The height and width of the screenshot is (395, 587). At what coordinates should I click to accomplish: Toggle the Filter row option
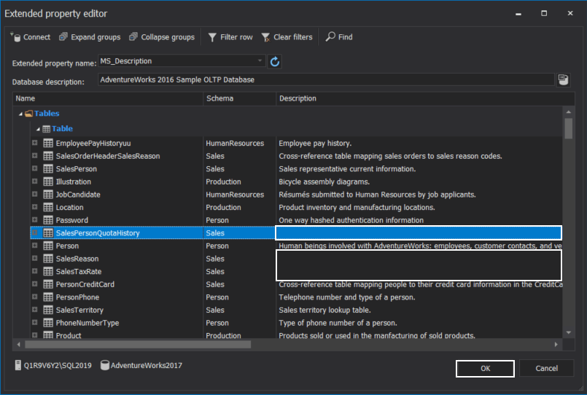(230, 37)
